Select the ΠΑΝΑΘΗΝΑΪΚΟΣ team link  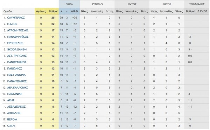[18, 37]
